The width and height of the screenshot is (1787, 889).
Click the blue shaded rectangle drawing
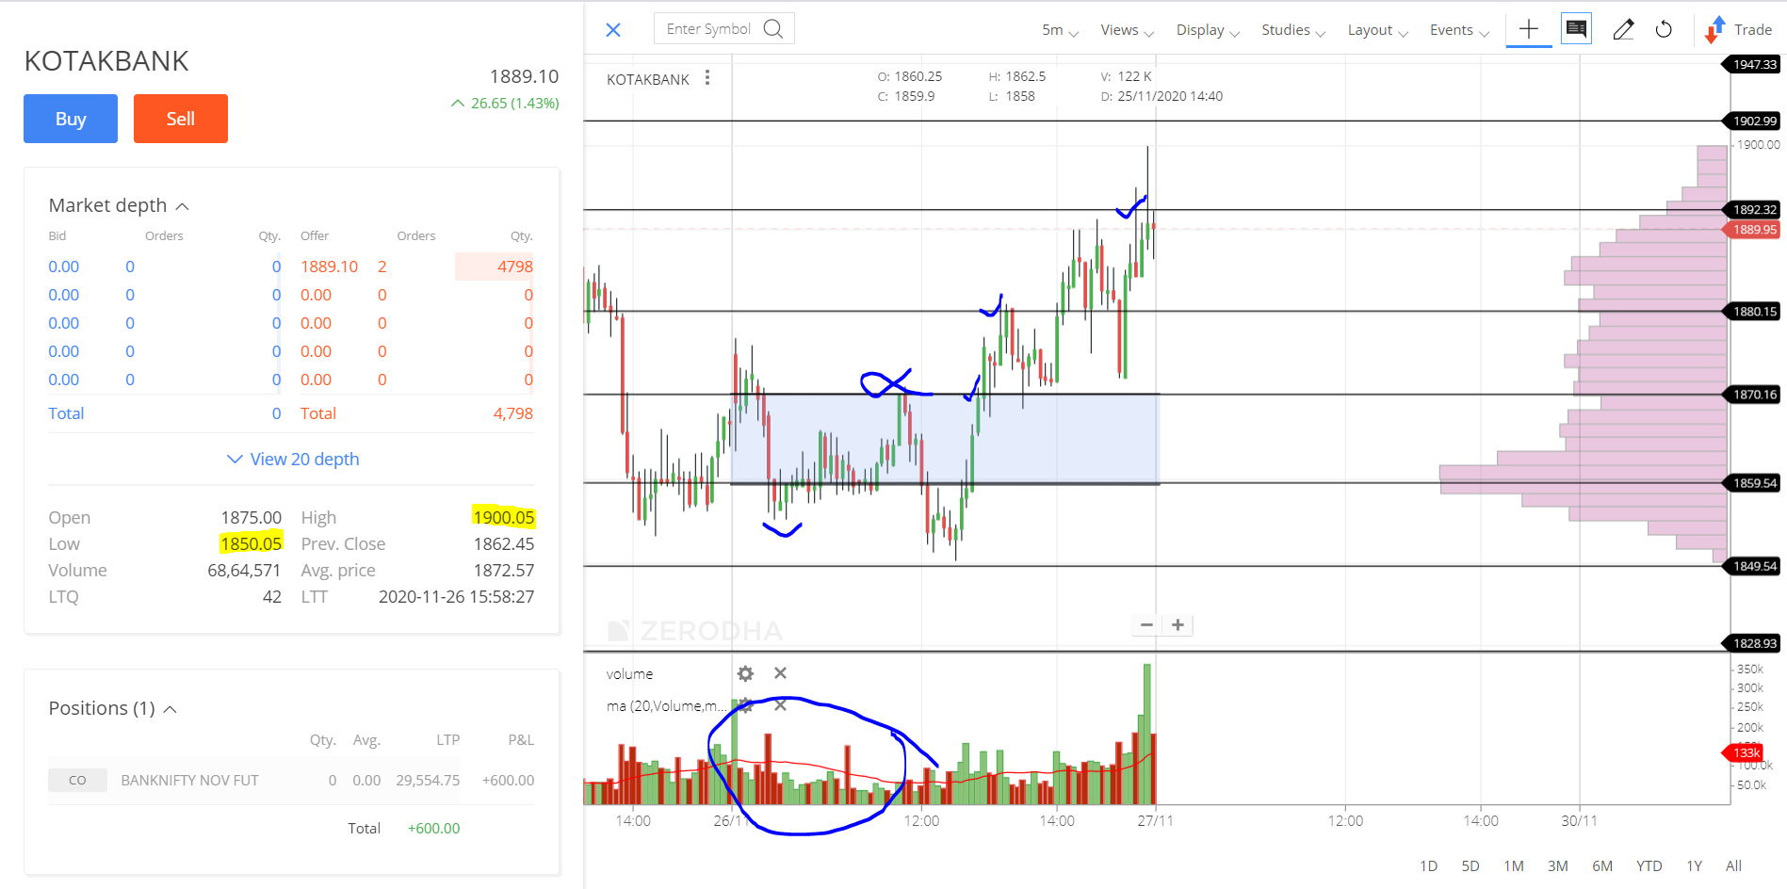pyautogui.click(x=945, y=439)
